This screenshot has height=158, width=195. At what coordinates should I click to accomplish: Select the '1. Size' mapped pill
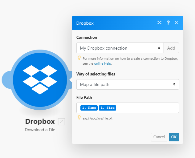click(x=108, y=108)
